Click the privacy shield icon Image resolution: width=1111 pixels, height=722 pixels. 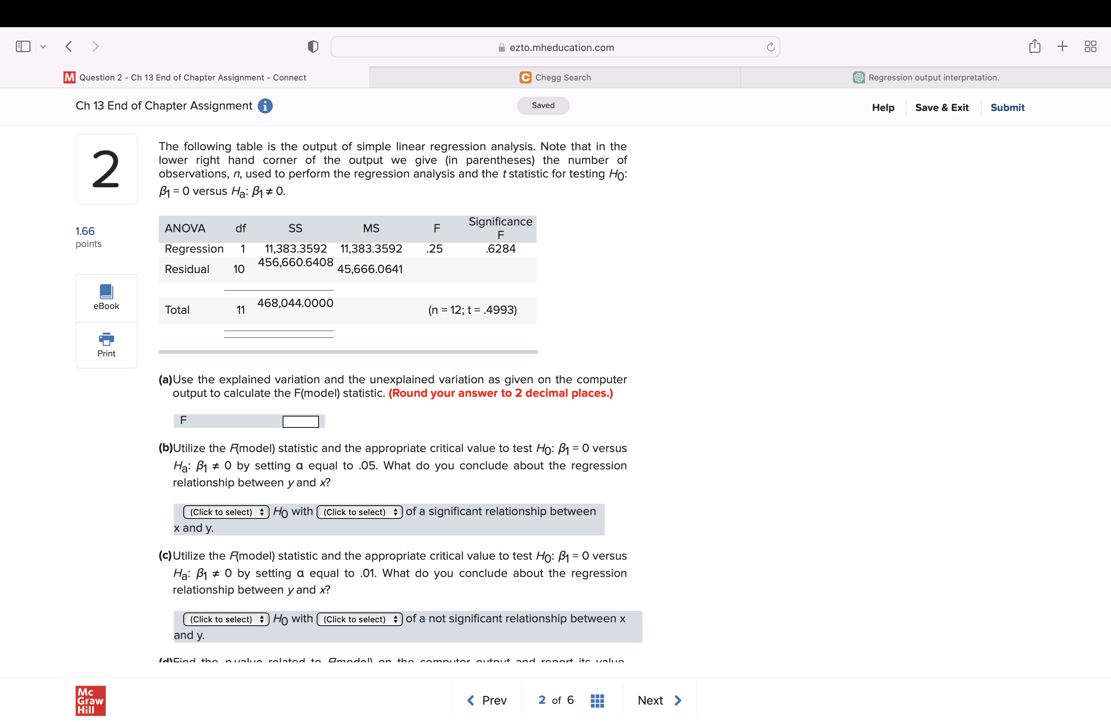[313, 47]
